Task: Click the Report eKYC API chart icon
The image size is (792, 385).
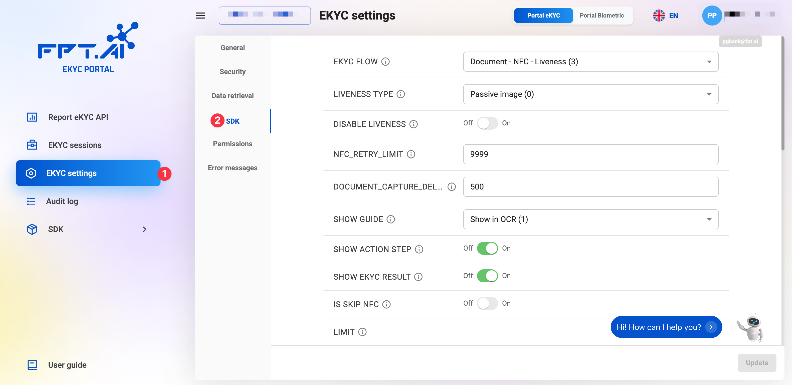Action: 32,117
